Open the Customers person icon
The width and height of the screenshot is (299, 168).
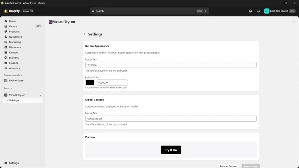pos(6,37)
